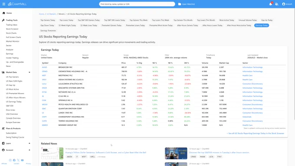Select the Gap Up Today tab
This screenshot has height=166, width=295.
pyautogui.click(x=267, y=20)
